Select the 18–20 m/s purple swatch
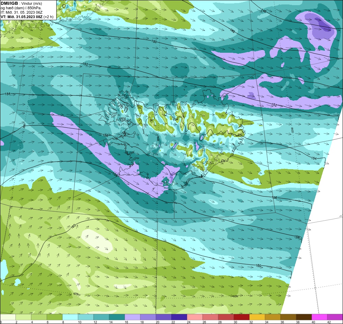Image resolution: width=343 pixels, height=324 pixels. coord(148,317)
